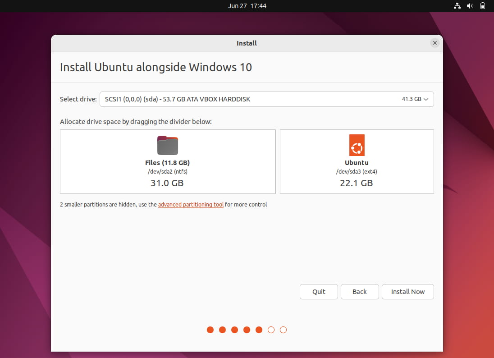This screenshot has width=494, height=358.
Task: Click the last empty progress dot
Action: [x=283, y=330]
